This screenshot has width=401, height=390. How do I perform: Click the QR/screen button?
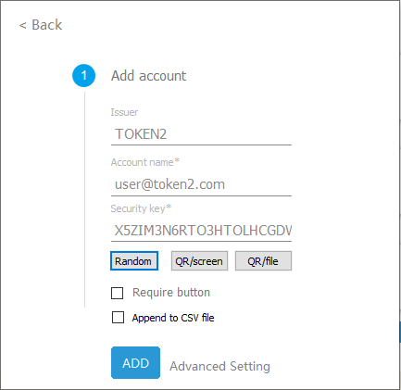pyautogui.click(x=199, y=261)
